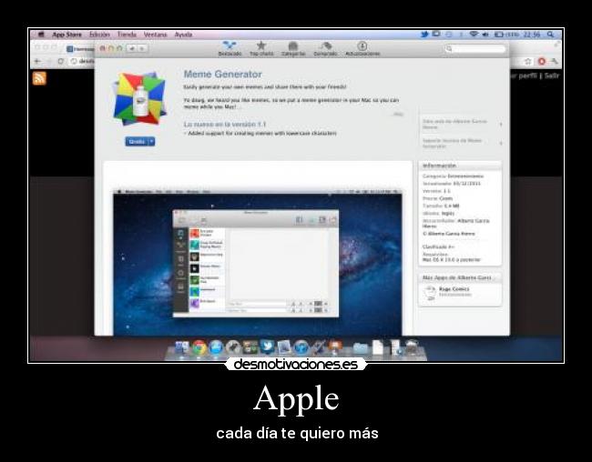Open the Apple menu
This screenshot has height=462, width=592.
point(41,35)
